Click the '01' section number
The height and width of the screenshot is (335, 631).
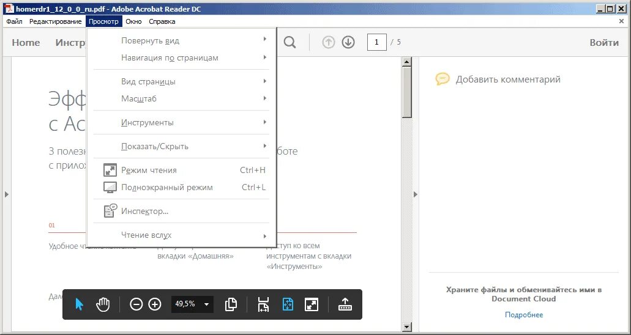(51, 226)
